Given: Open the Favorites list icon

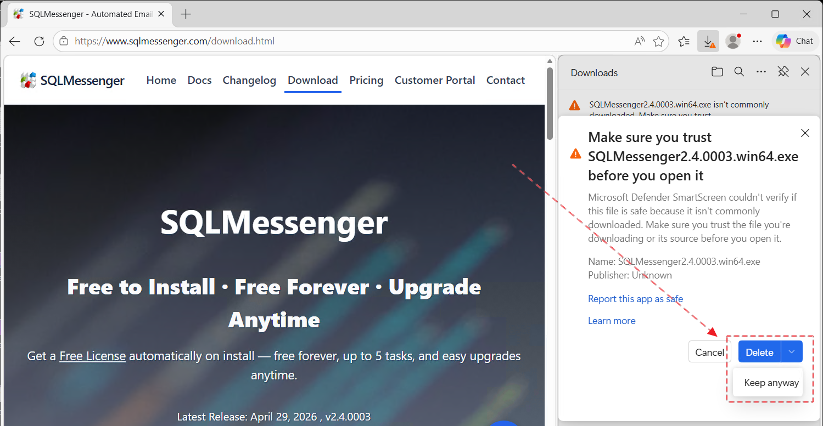Looking at the screenshot, I should (684, 41).
